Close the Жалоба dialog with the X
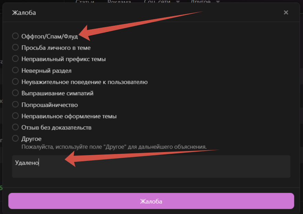The width and height of the screenshot is (303, 214). tap(286, 13)
